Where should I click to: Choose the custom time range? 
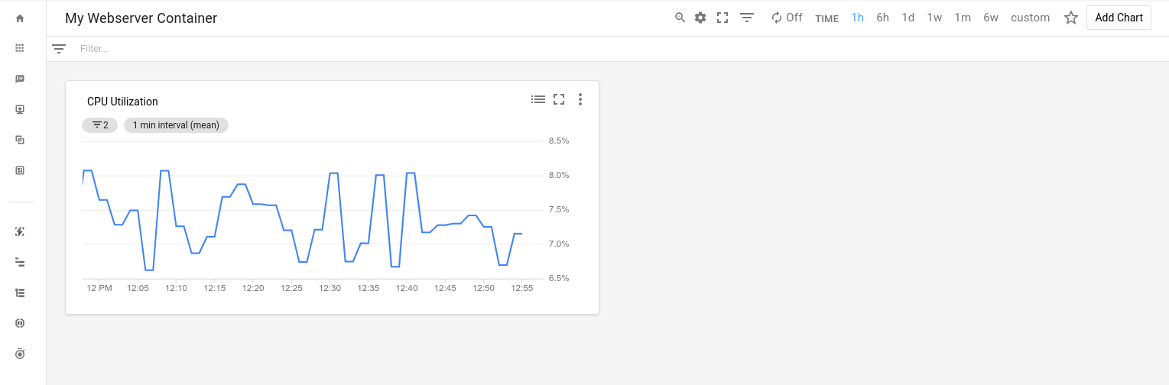pos(1030,18)
